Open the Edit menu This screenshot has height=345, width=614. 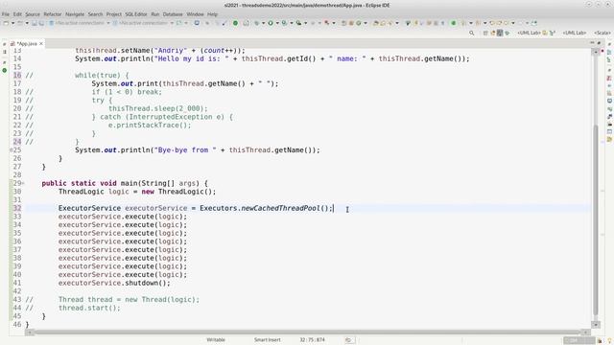(x=17, y=14)
